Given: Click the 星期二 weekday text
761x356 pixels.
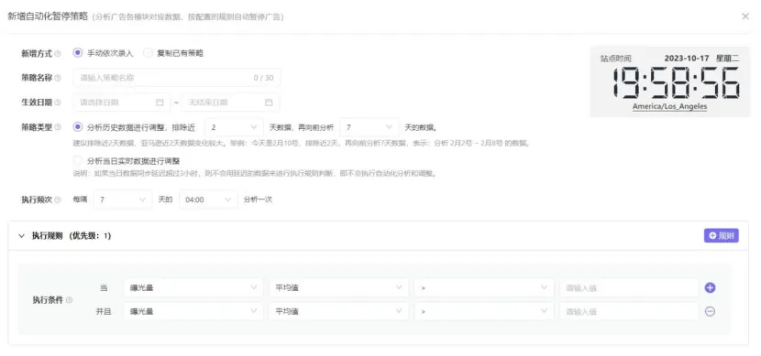Looking at the screenshot, I should click(x=727, y=59).
